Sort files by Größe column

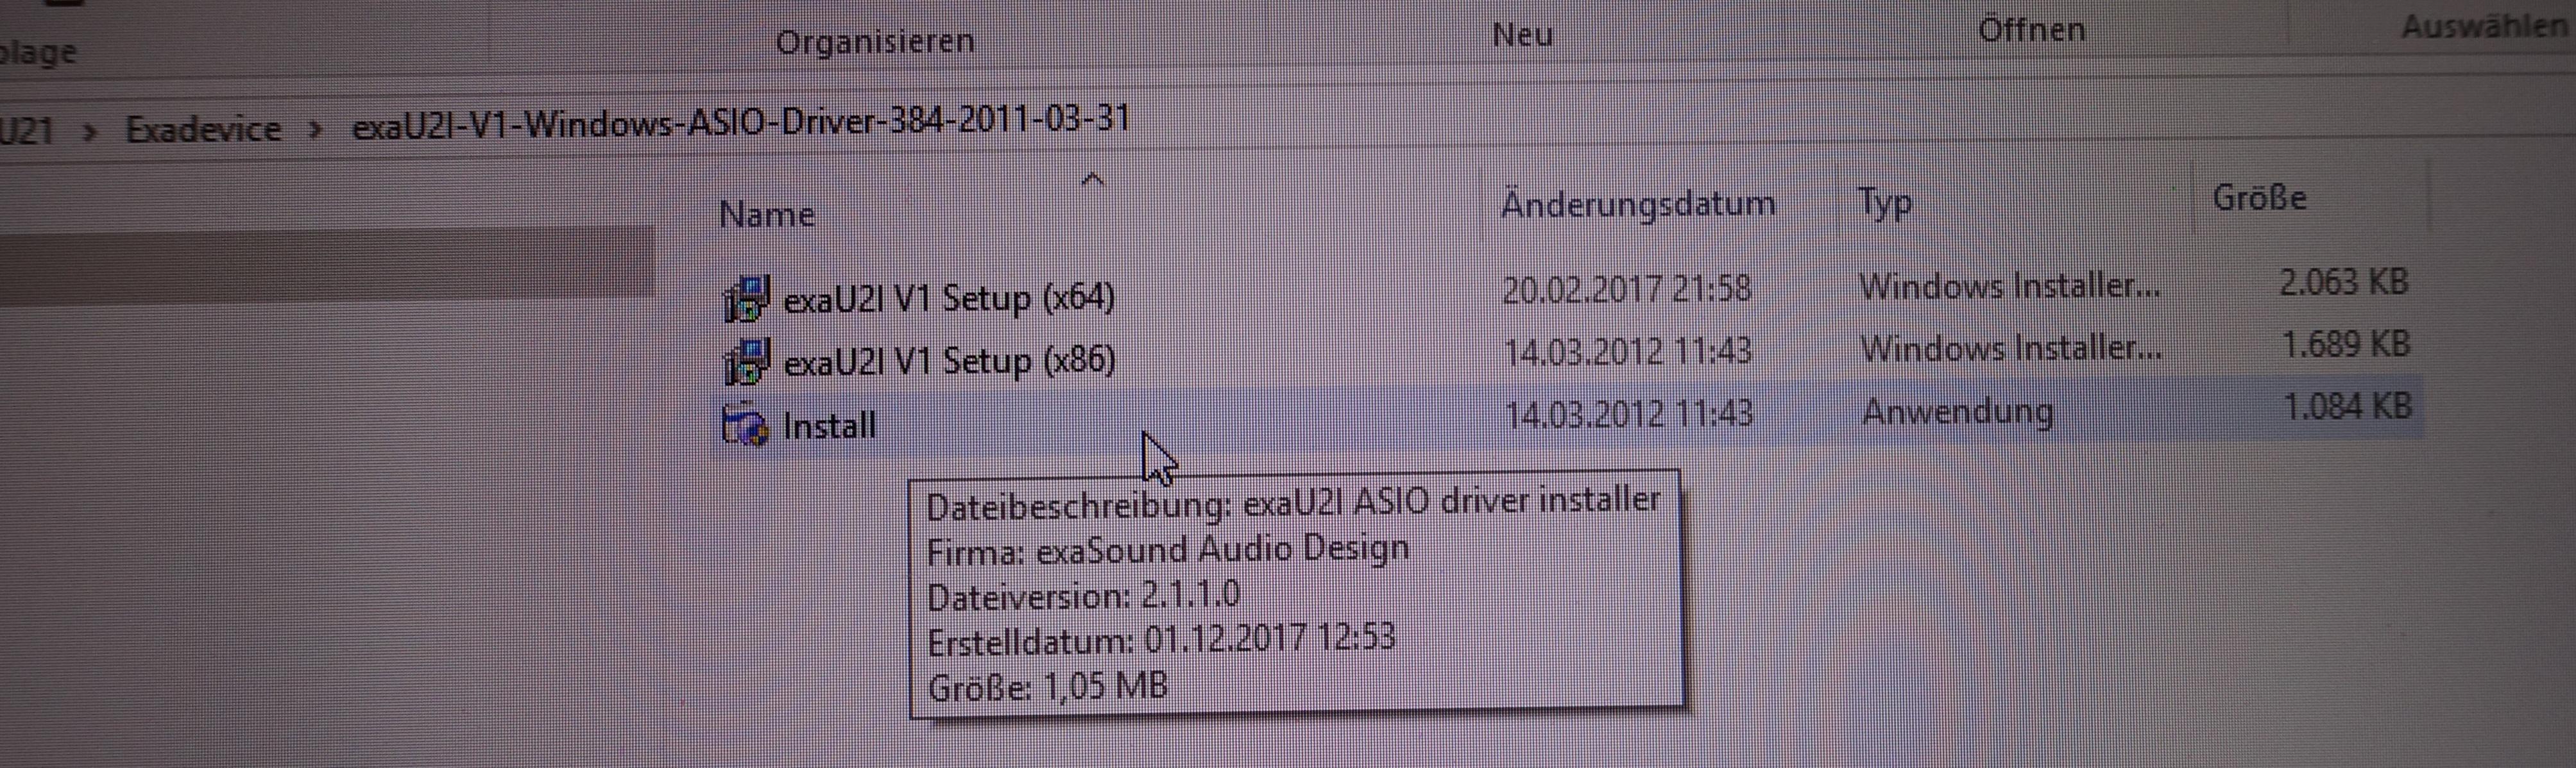click(x=2259, y=197)
